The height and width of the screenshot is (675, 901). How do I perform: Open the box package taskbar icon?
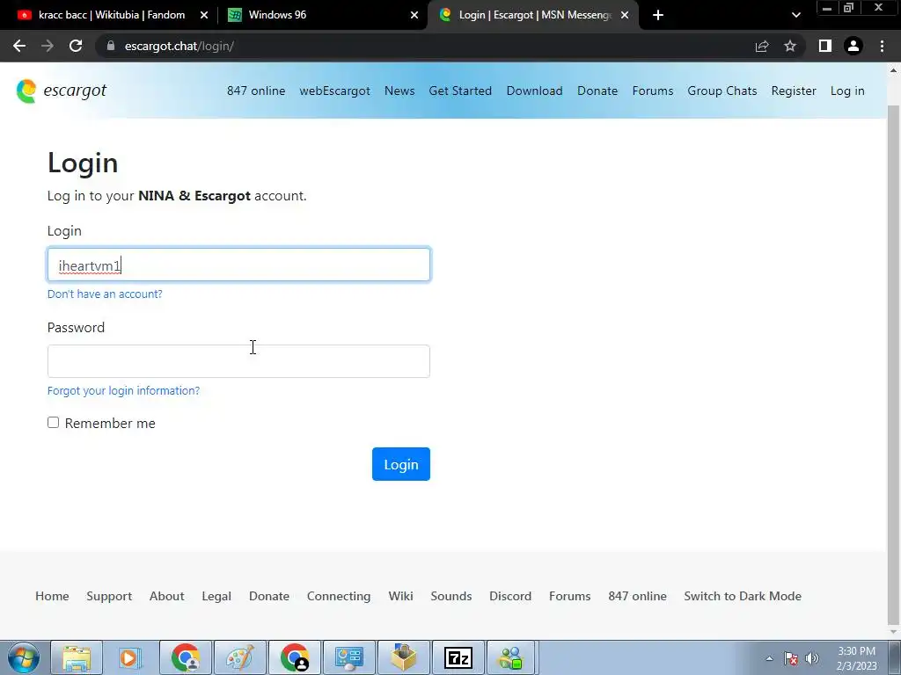(403, 657)
